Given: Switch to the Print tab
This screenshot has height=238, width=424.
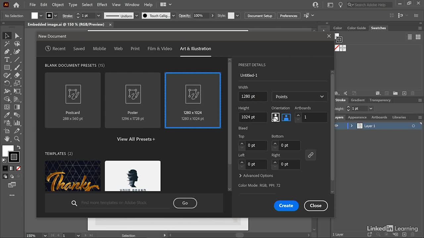Looking at the screenshot, I should point(135,49).
